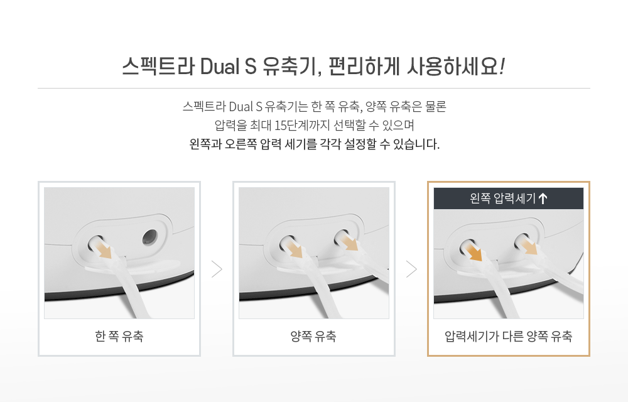Open the 한 쪽 유축 product image
This screenshot has width=628, height=402.
pos(119,253)
